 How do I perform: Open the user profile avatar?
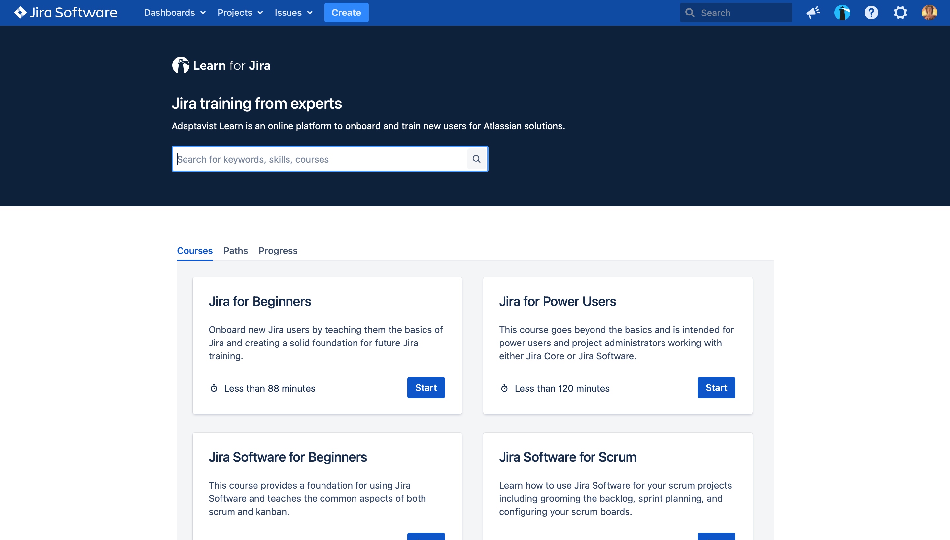coord(929,13)
